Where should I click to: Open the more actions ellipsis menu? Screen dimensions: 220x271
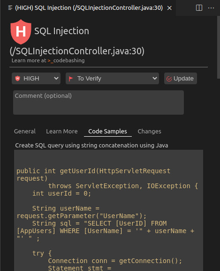pyautogui.click(x=211, y=8)
